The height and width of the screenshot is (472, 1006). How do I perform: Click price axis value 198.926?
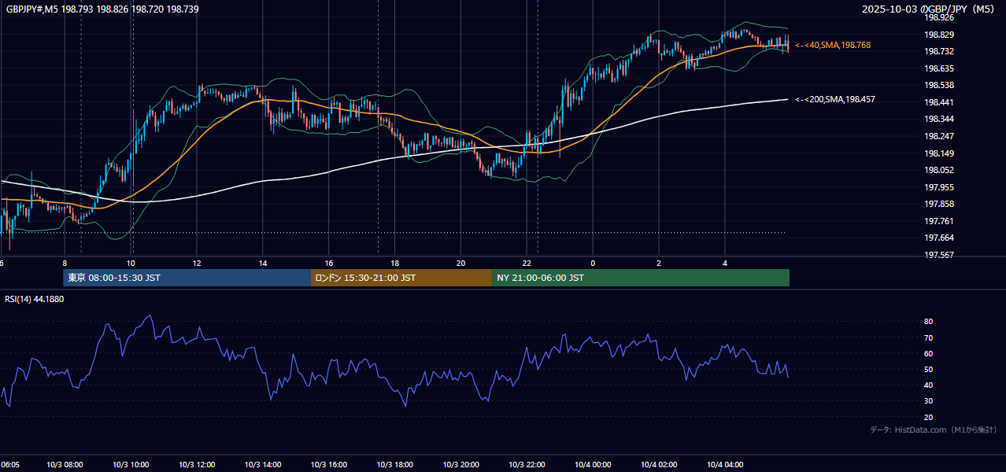click(x=939, y=17)
